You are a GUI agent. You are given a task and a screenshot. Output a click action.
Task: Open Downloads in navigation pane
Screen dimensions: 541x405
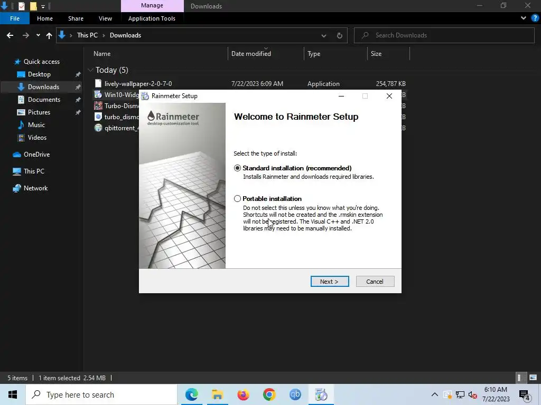(x=43, y=87)
